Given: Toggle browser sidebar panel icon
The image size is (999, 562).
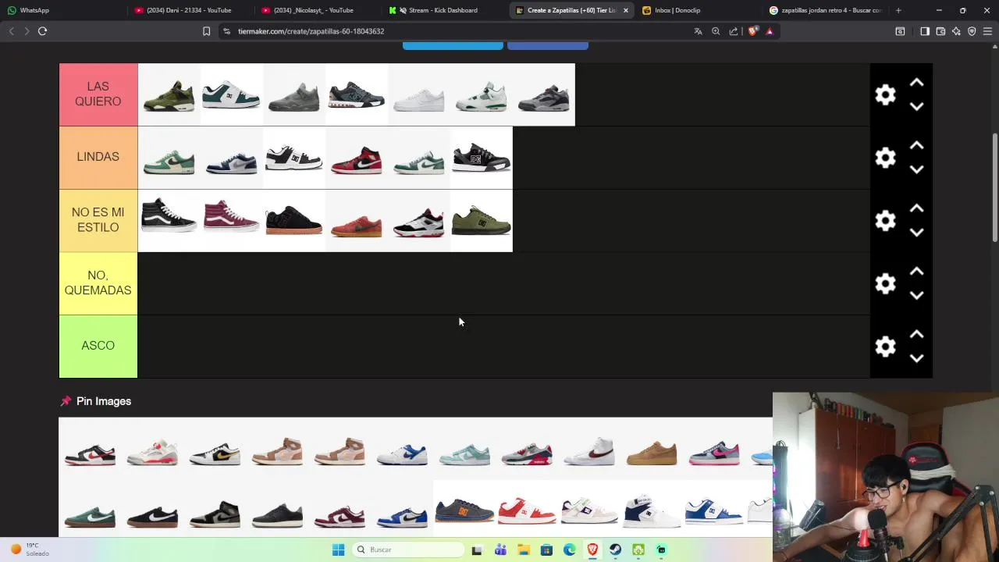Looking at the screenshot, I should [x=925, y=31].
